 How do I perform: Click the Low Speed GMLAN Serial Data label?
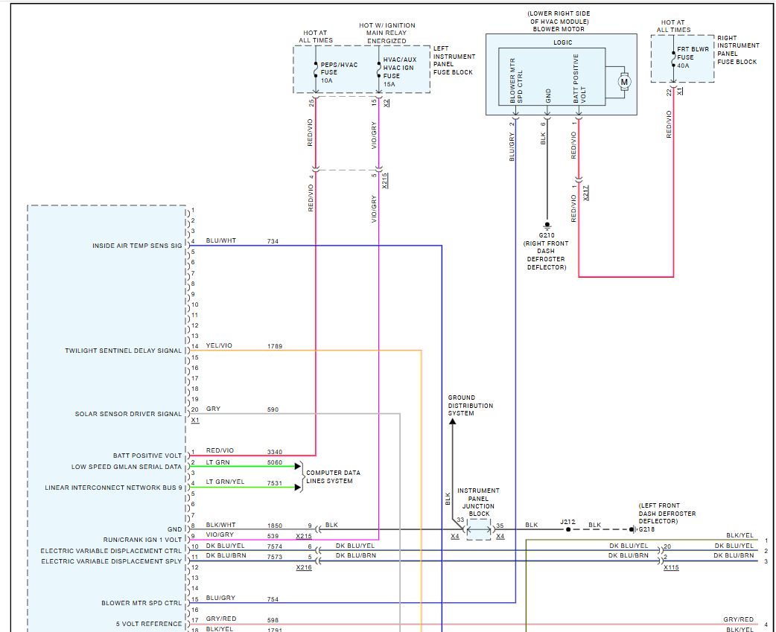[x=126, y=467]
